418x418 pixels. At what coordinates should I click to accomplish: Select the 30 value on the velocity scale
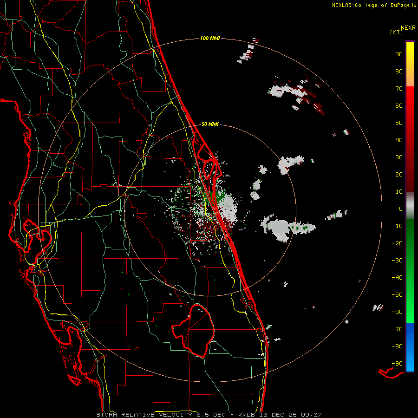tap(399, 157)
